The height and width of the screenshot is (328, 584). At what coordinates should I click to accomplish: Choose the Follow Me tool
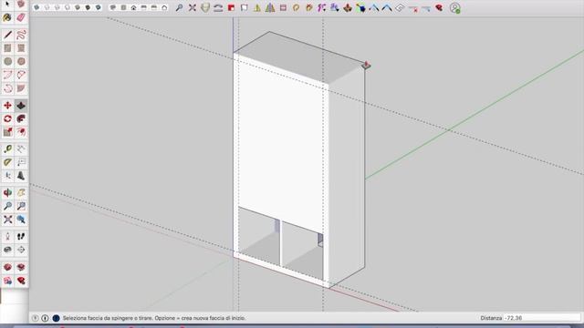click(x=21, y=119)
